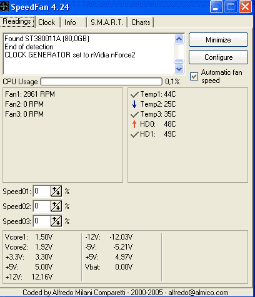The image size is (255, 297).
Task: Click the green checkmark next to Temp1
Action: (134, 95)
